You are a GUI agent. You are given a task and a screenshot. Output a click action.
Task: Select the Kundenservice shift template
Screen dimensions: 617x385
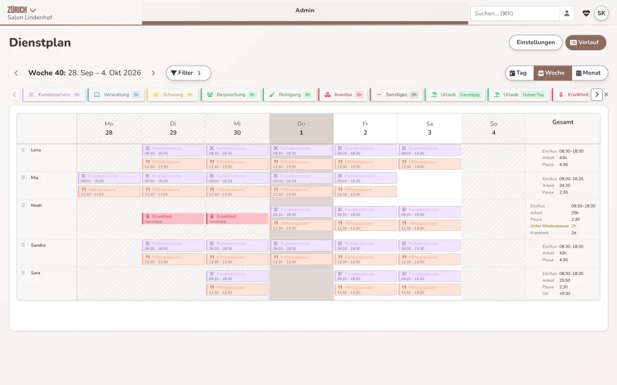54,95
